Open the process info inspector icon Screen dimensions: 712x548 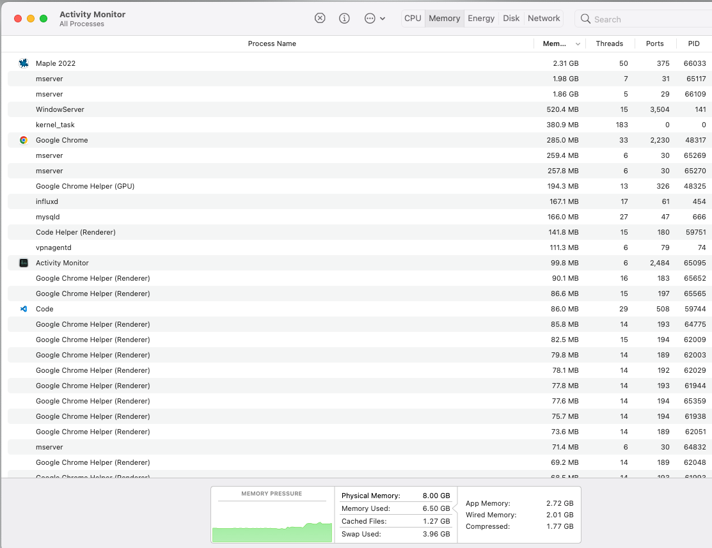pyautogui.click(x=344, y=18)
